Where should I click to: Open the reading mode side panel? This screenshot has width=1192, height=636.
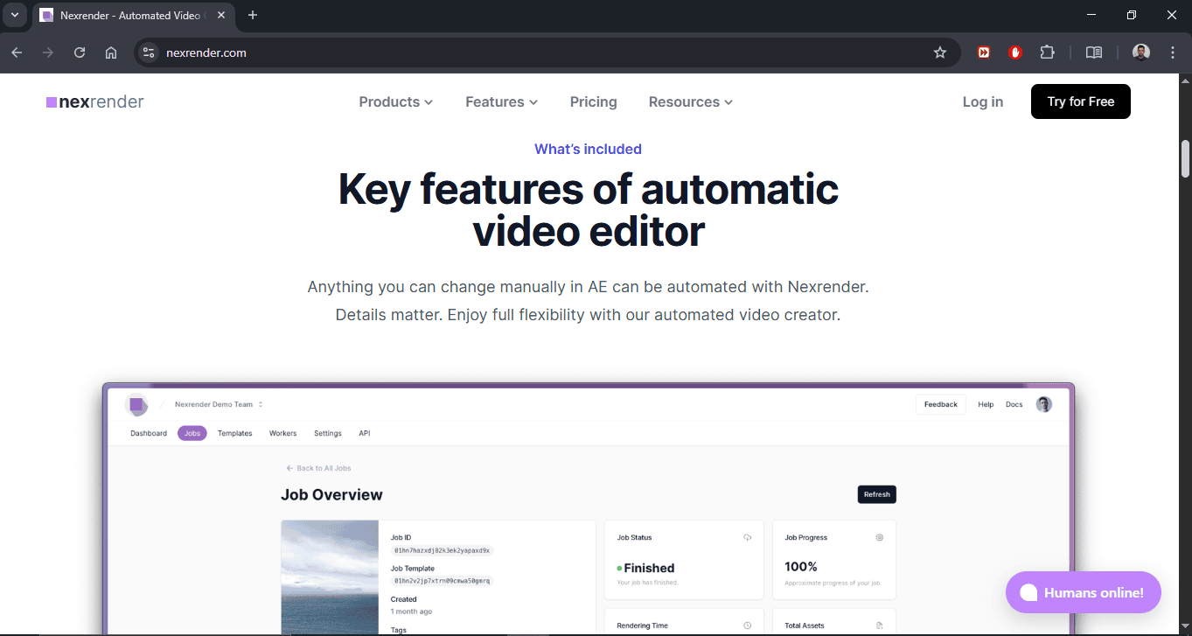[x=1094, y=52]
